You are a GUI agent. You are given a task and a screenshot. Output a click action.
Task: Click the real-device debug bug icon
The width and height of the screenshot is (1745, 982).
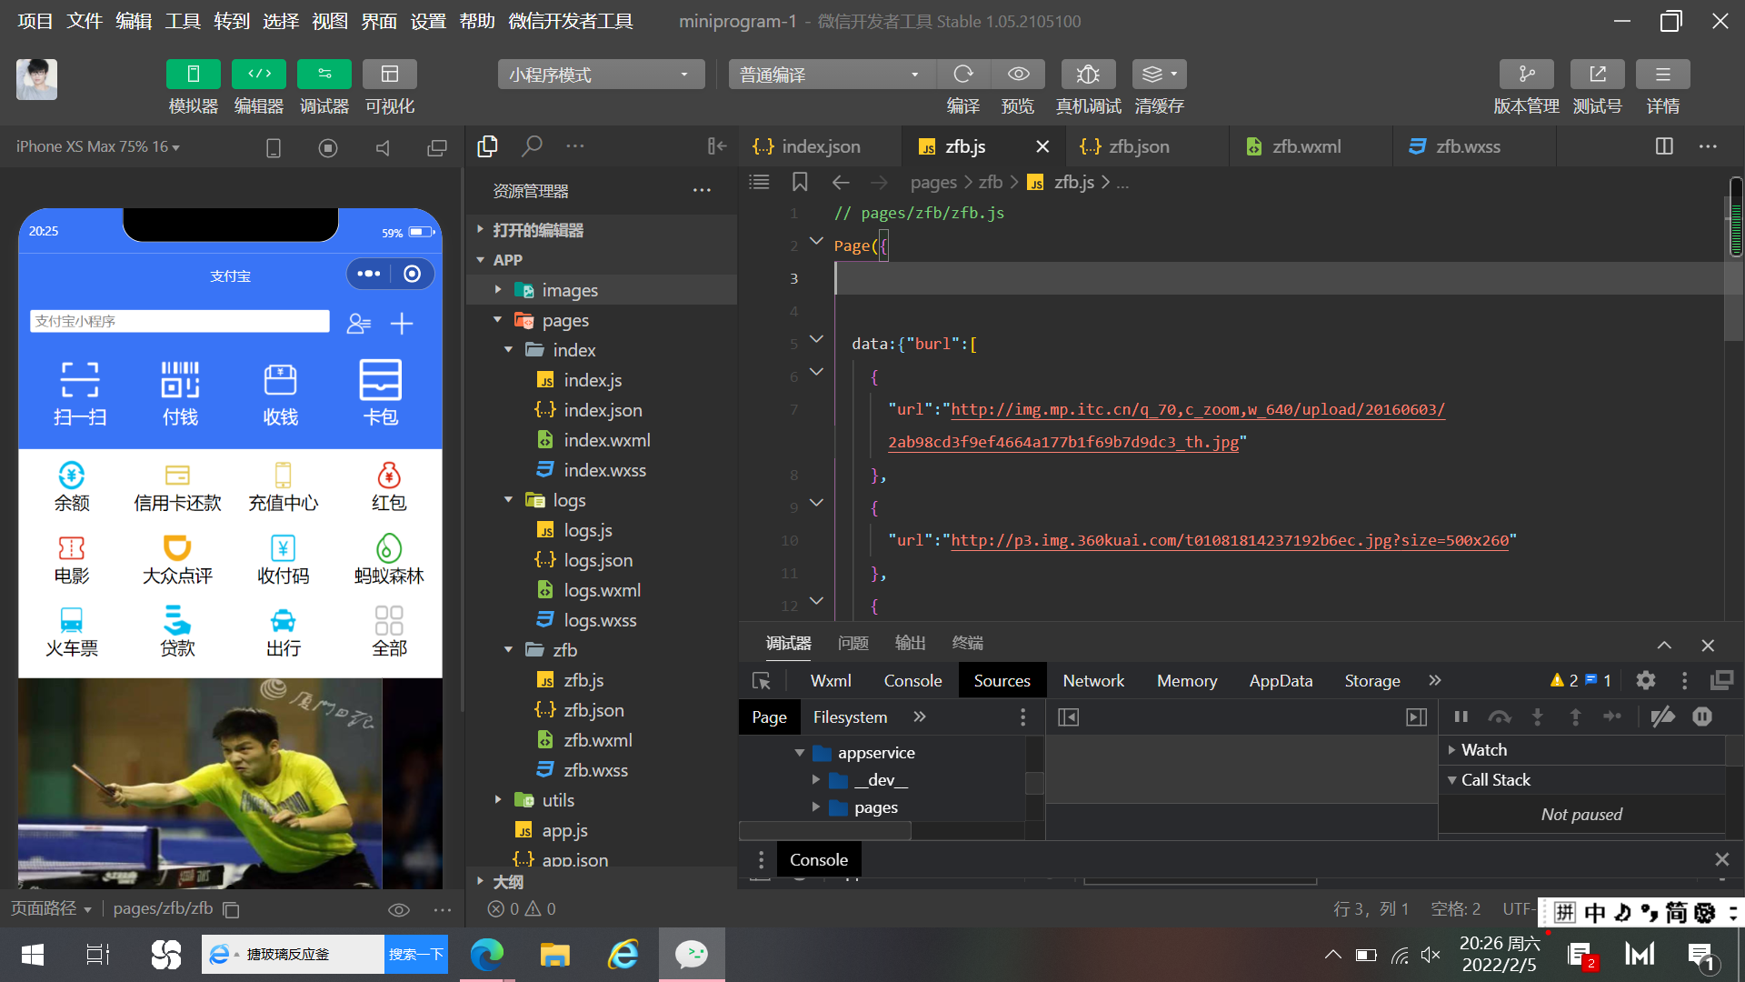point(1088,75)
